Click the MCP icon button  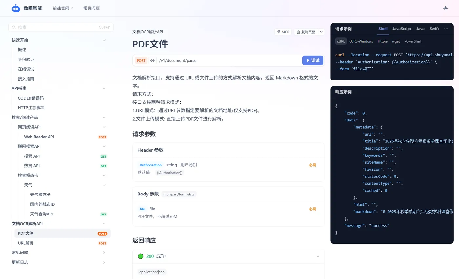pyautogui.click(x=283, y=32)
